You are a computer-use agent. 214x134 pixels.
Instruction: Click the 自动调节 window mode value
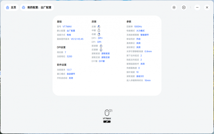(71, 74)
